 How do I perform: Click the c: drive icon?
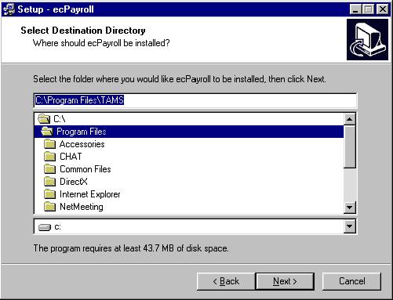point(45,227)
